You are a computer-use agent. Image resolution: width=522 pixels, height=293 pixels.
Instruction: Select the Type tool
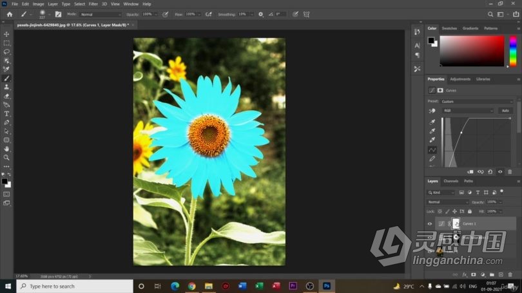coord(6,113)
